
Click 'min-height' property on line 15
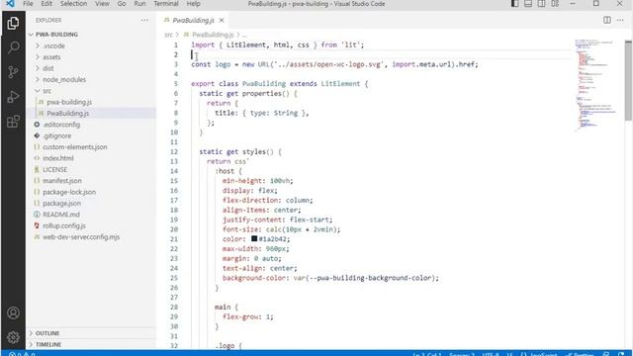(x=244, y=181)
